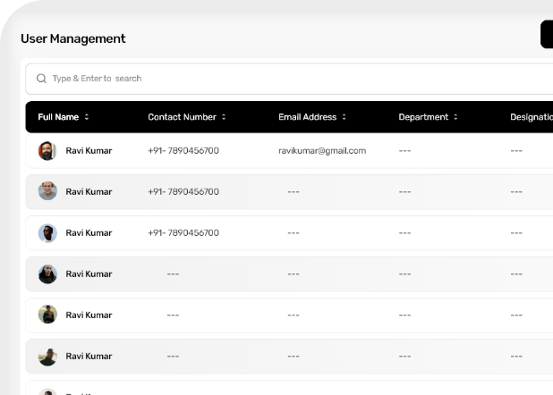Click the magnifier search icon
This screenshot has height=395, width=553.
click(x=41, y=79)
